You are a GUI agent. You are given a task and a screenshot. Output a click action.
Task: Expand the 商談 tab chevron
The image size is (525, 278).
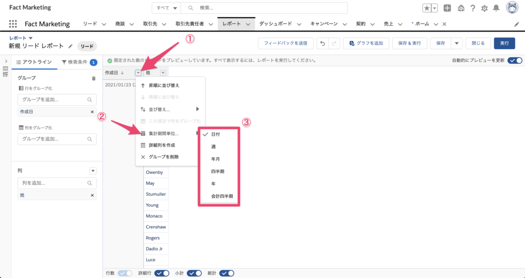pos(132,24)
